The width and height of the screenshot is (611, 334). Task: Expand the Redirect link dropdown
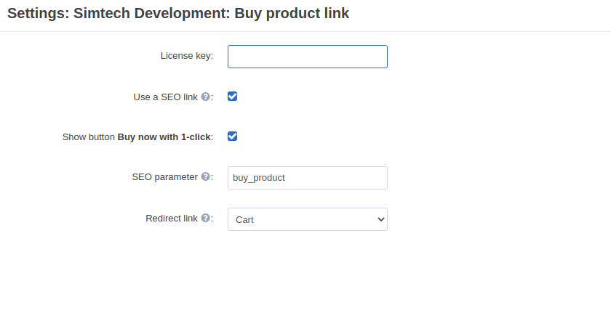(308, 219)
